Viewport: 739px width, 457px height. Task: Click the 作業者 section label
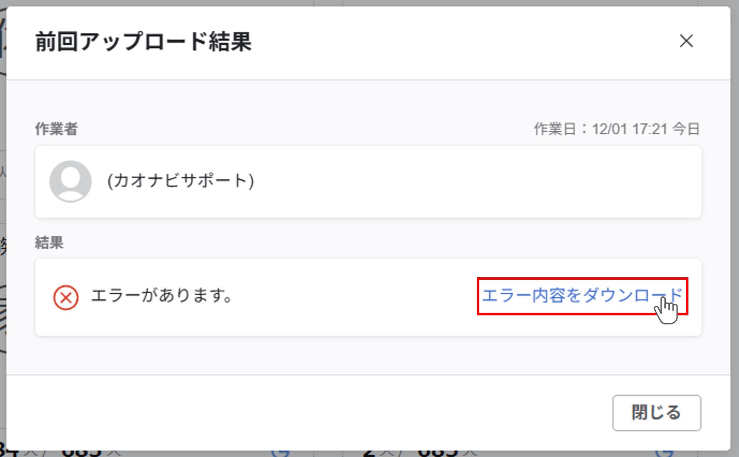(x=56, y=129)
